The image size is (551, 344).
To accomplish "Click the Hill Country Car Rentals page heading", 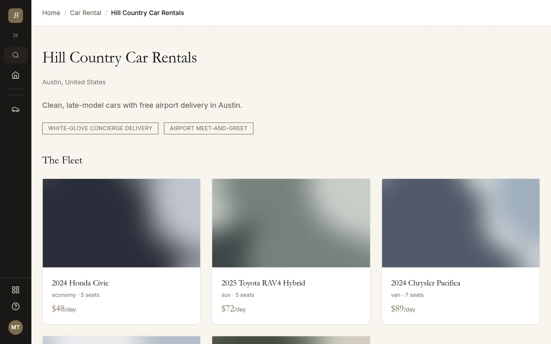I will point(119,58).
